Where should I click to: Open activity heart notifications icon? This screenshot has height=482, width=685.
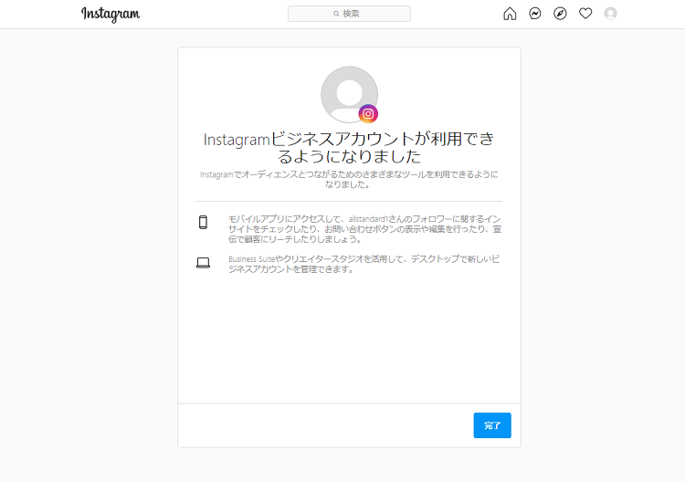click(x=585, y=14)
